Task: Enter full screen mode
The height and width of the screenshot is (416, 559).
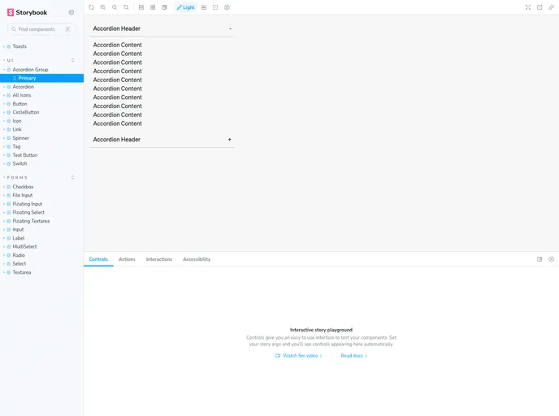Action: pyautogui.click(x=528, y=7)
